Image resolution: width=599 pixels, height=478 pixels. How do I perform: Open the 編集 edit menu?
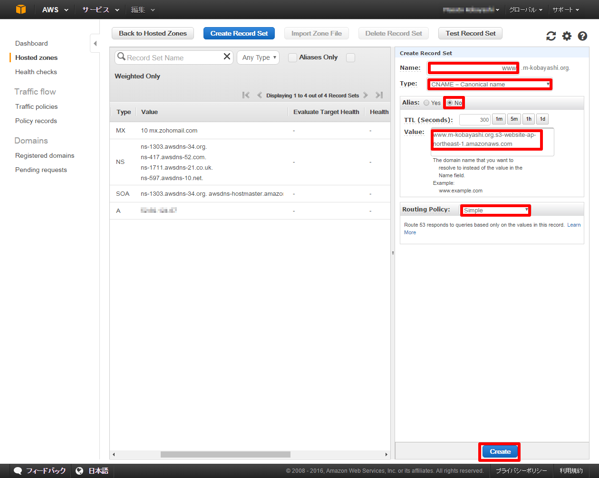click(x=143, y=10)
